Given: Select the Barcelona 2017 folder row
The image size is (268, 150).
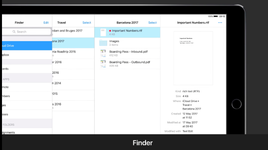Looking at the screenshot, I should point(73,43).
